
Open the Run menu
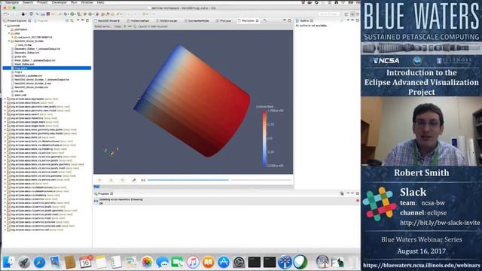click(x=74, y=2)
